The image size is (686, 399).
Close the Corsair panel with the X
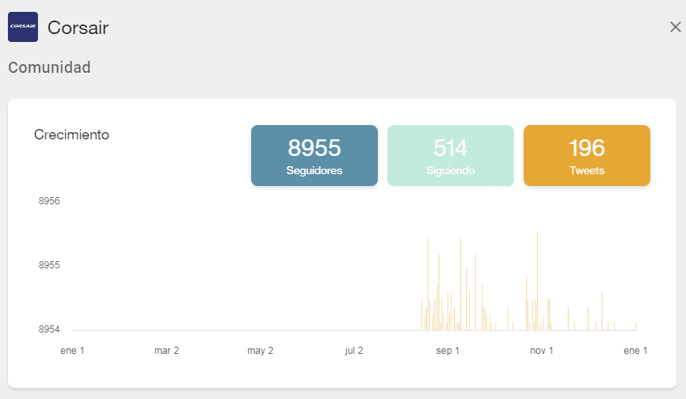(675, 27)
